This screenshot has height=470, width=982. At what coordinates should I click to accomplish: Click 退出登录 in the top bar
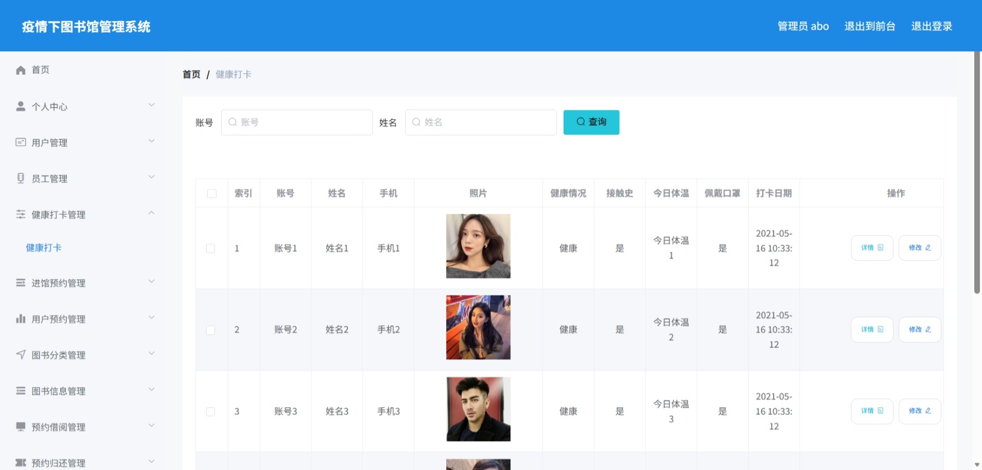click(x=932, y=26)
